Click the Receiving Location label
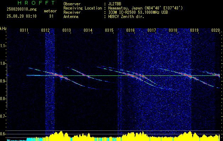Viewport: 223px width, 141px height. tap(83, 8)
